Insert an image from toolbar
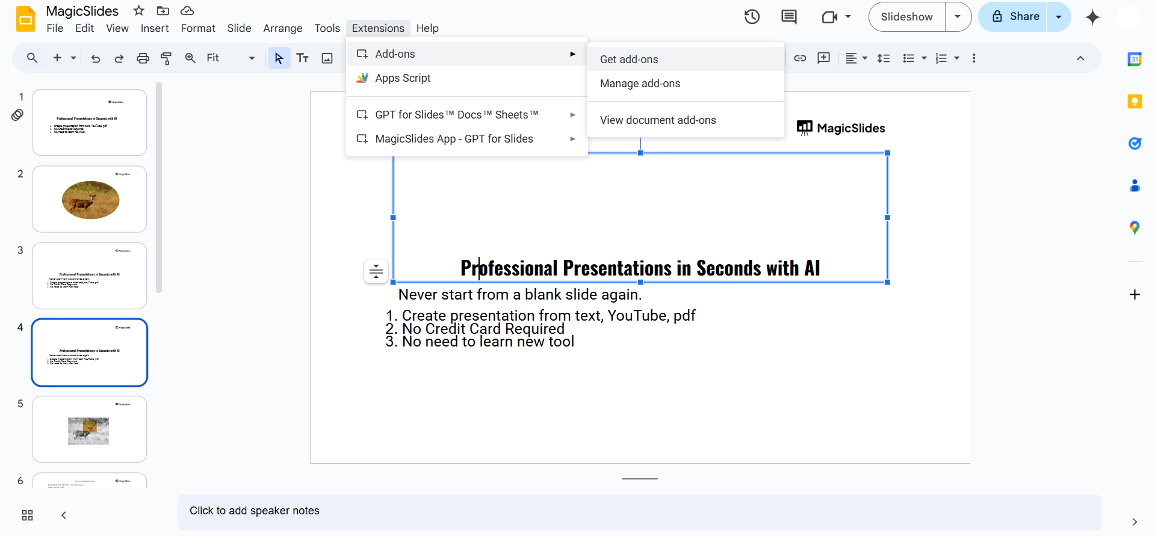1155x536 pixels. pyautogui.click(x=327, y=58)
